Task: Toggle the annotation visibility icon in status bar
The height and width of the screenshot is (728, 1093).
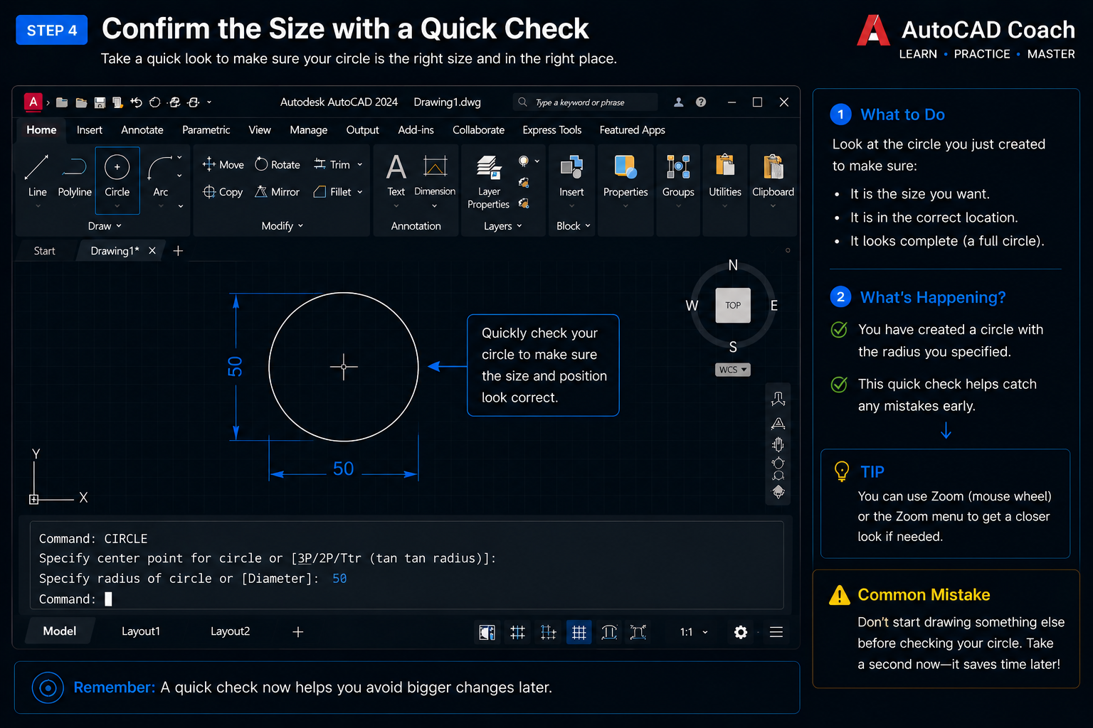Action: 609,632
